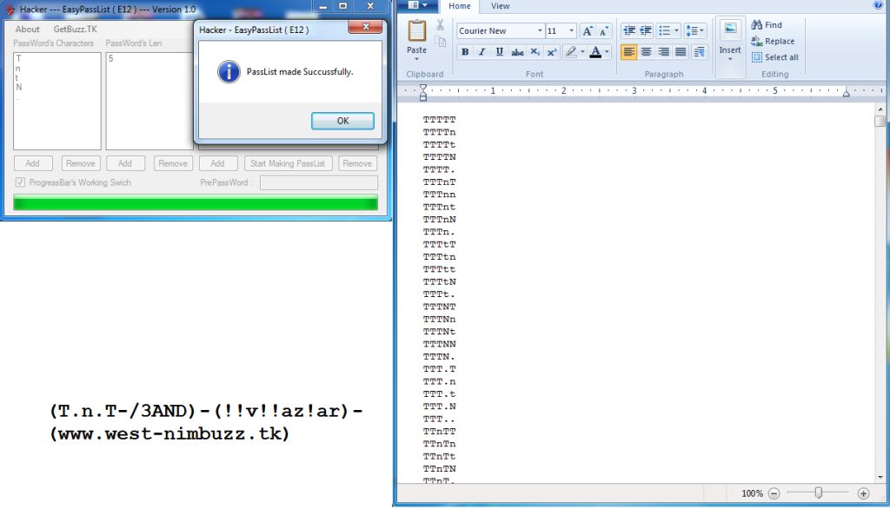This screenshot has height=509, width=890.
Task: Toggle the ProgressBar's Working Swich checkbox
Action: 21,182
